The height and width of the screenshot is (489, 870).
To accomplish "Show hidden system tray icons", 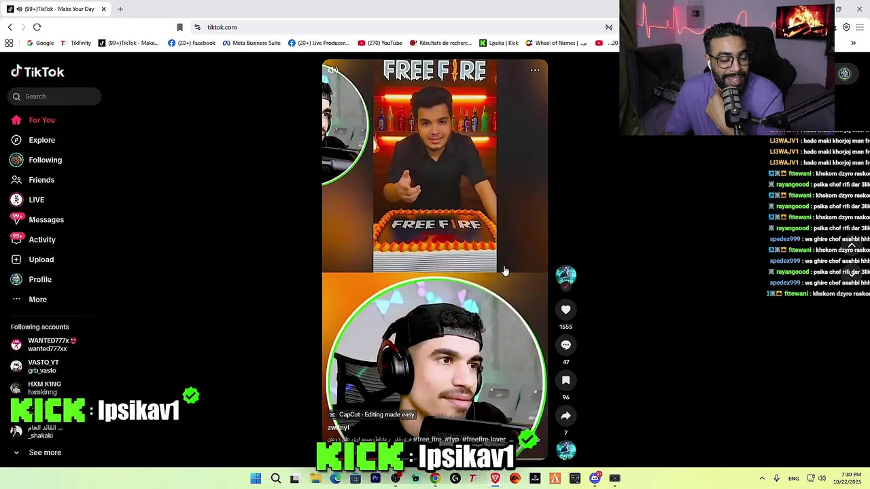I will [x=762, y=478].
